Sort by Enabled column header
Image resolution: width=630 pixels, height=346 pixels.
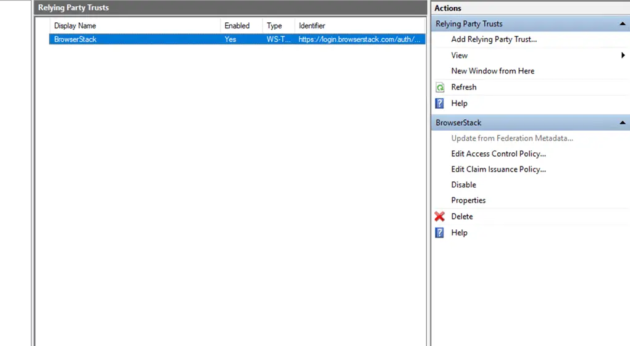(x=237, y=26)
